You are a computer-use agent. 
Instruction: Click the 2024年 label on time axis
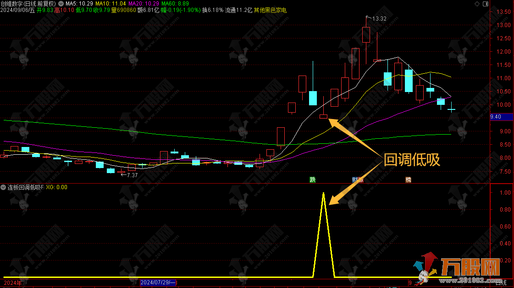click(x=12, y=283)
